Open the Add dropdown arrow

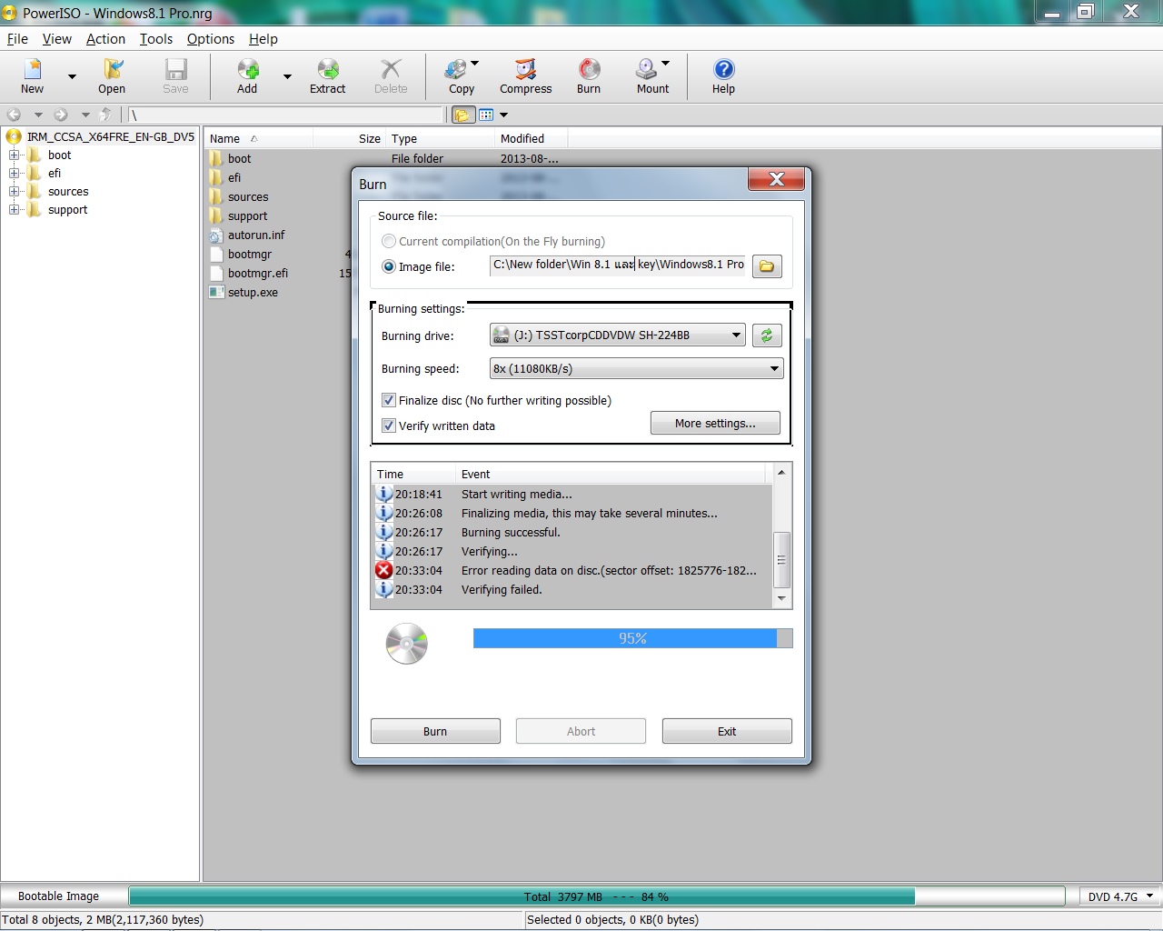point(287,77)
